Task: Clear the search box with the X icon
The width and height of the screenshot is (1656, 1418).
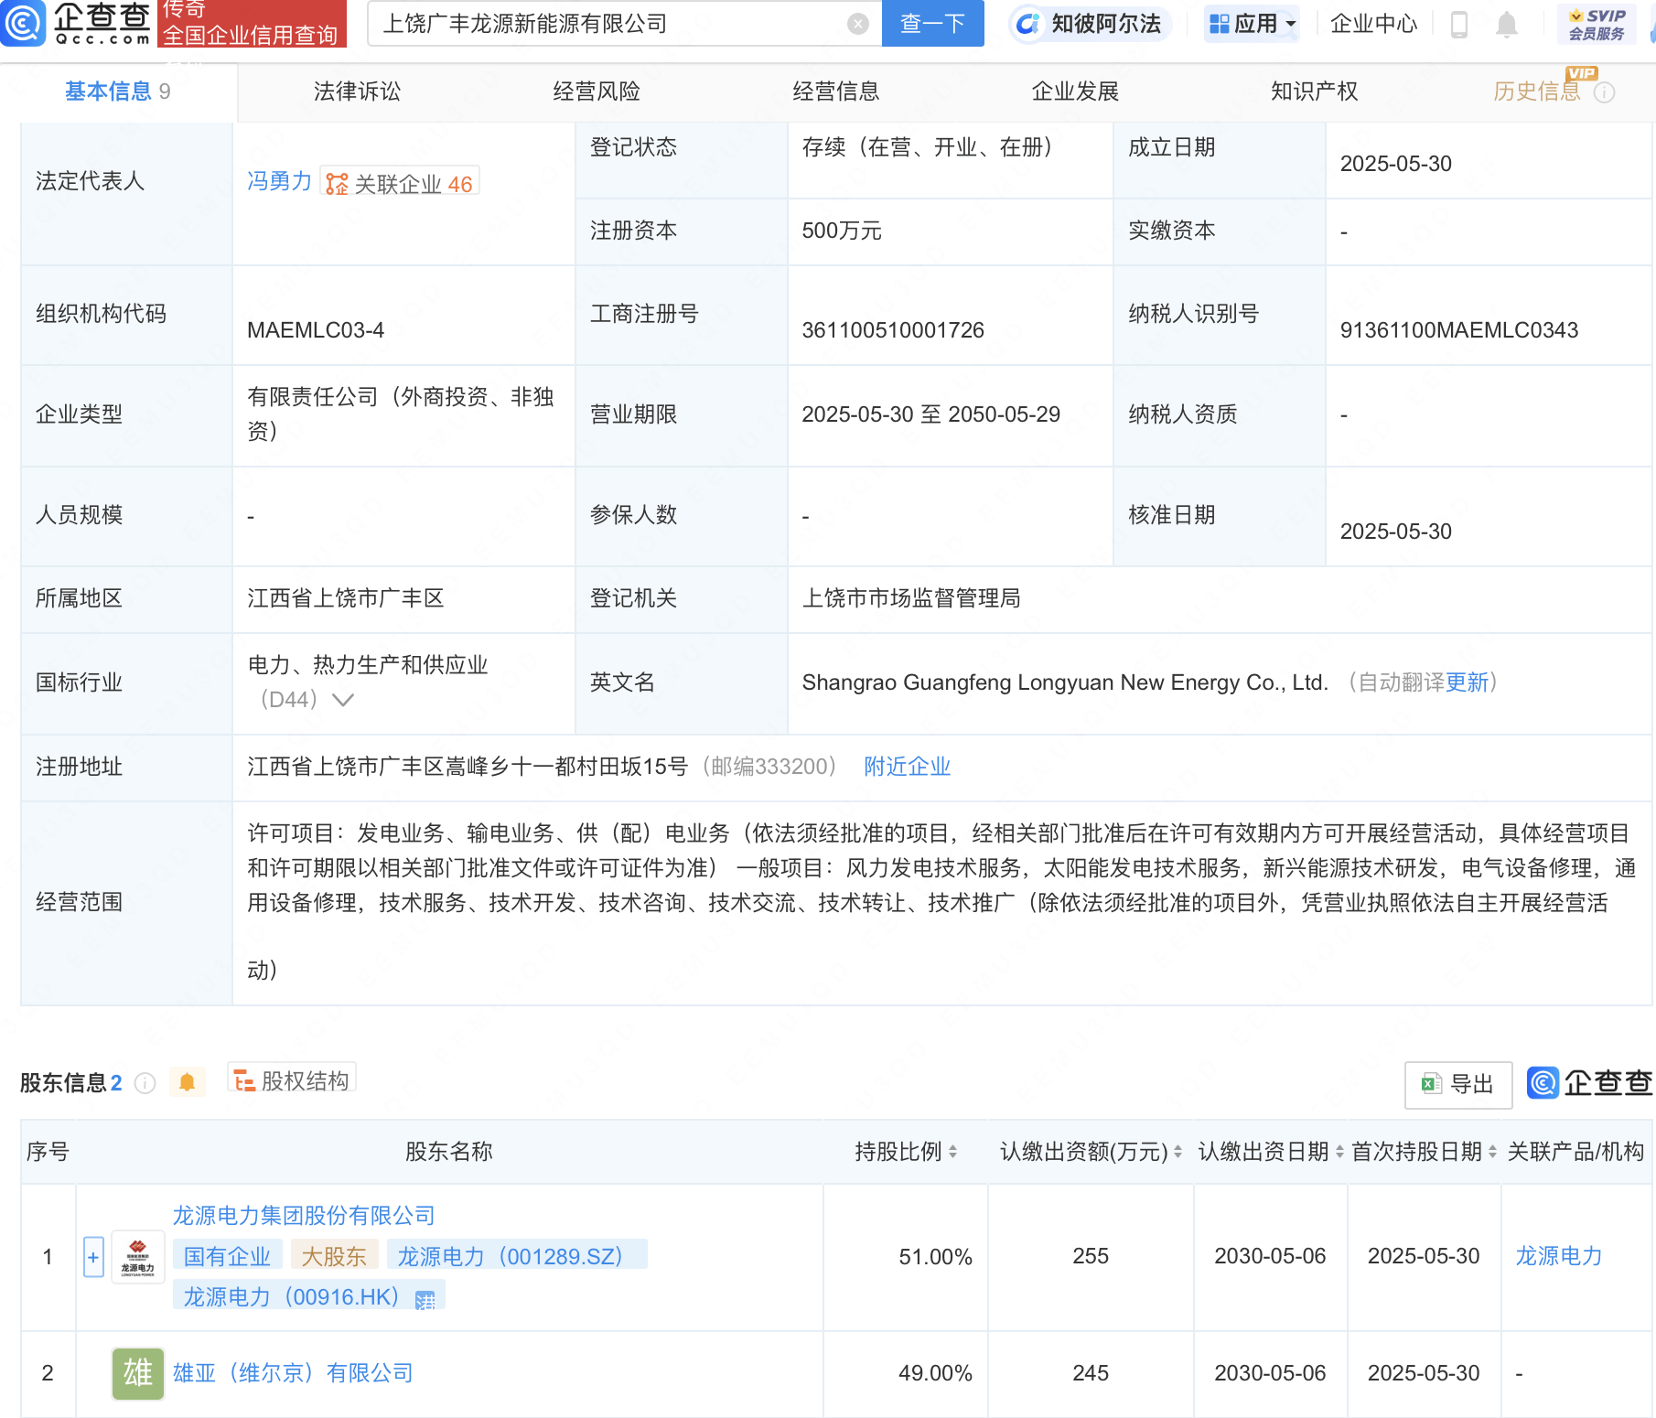Action: pos(857,24)
